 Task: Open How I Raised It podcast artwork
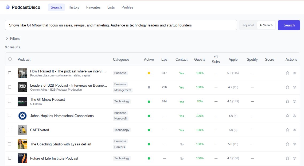point(22,73)
